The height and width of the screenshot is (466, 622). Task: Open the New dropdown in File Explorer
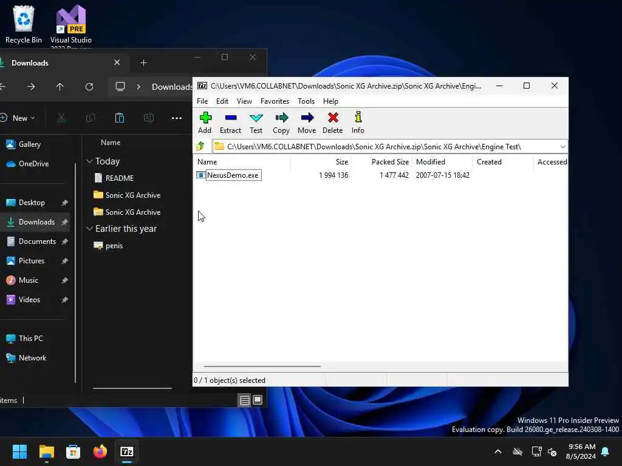click(18, 118)
